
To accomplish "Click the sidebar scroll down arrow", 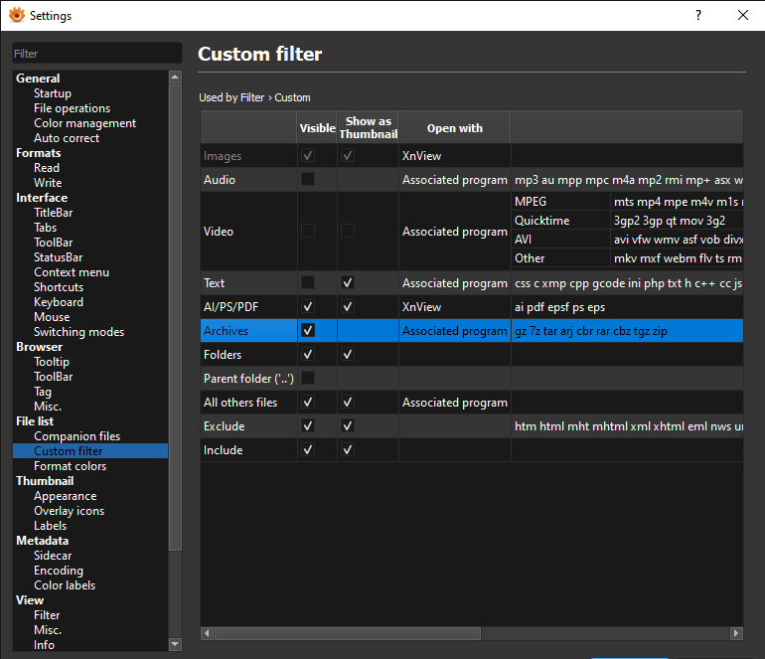I will (x=176, y=644).
